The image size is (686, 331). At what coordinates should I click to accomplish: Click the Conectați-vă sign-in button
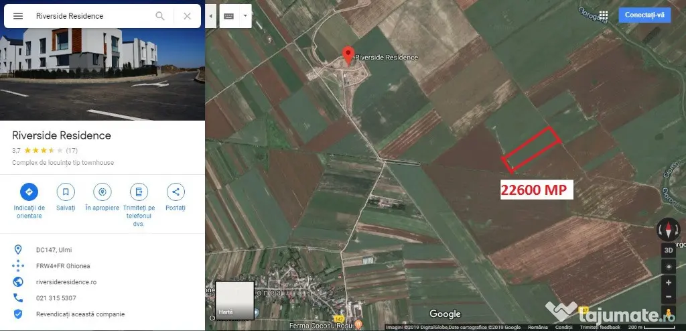pos(644,15)
